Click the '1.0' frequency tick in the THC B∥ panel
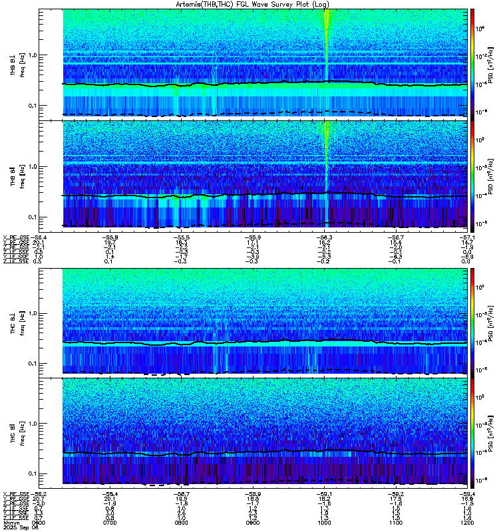Screen dimensions: 499x532 click(33, 424)
